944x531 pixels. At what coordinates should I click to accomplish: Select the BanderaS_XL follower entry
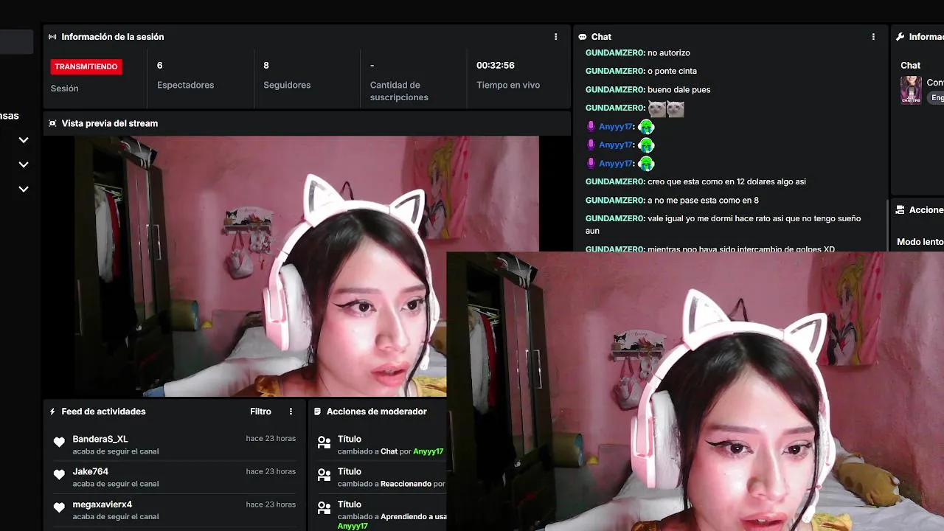[174, 444]
